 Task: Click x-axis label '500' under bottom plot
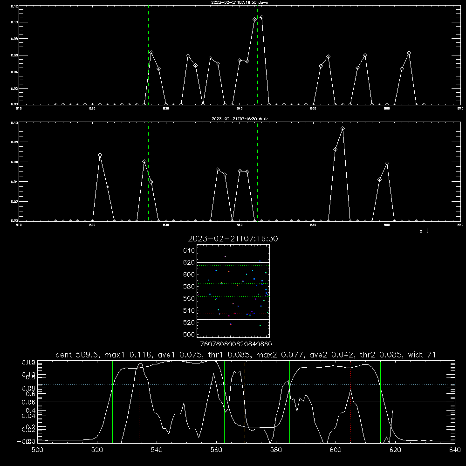pos(37,450)
